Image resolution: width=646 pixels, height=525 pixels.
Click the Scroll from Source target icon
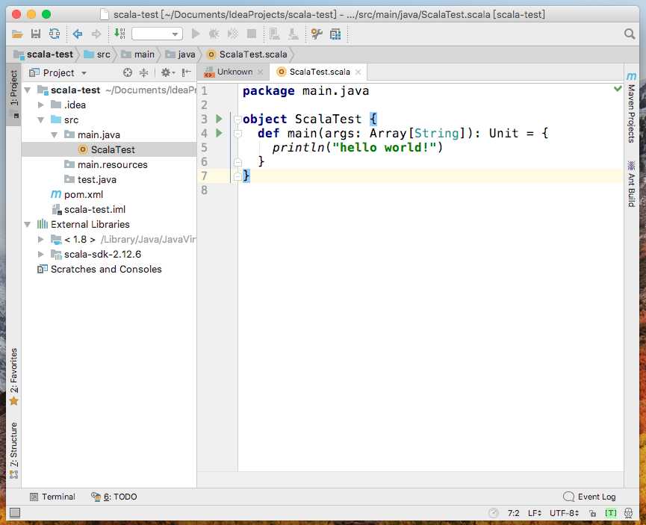[x=128, y=73]
